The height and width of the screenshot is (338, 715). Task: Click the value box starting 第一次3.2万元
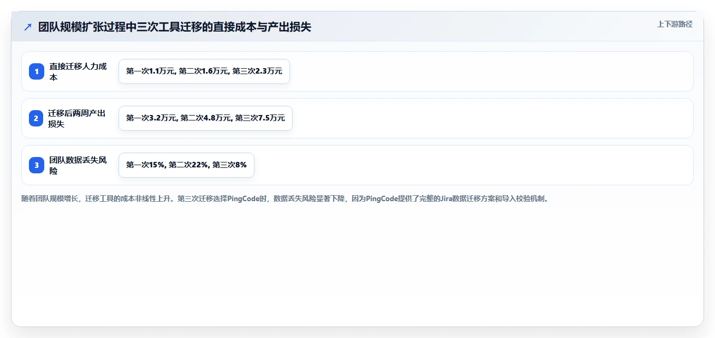tap(205, 118)
